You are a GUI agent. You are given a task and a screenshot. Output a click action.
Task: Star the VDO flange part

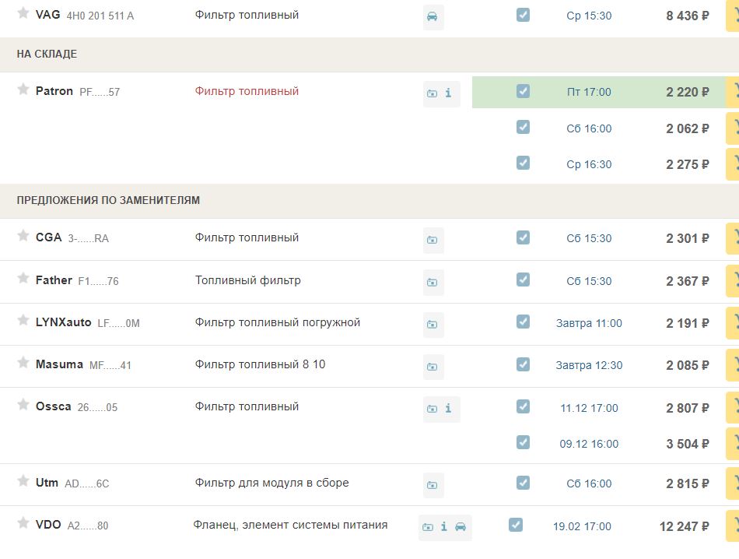23,523
